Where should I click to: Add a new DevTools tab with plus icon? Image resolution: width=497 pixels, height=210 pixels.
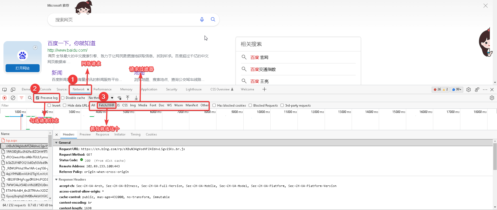(264, 89)
